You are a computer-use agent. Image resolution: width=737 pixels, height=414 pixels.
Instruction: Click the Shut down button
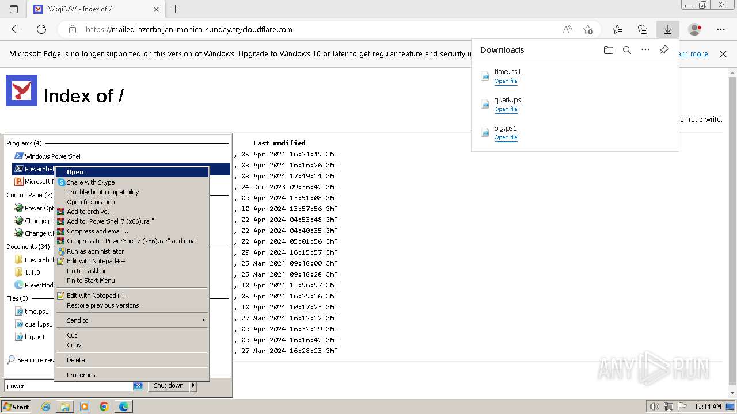click(x=169, y=386)
